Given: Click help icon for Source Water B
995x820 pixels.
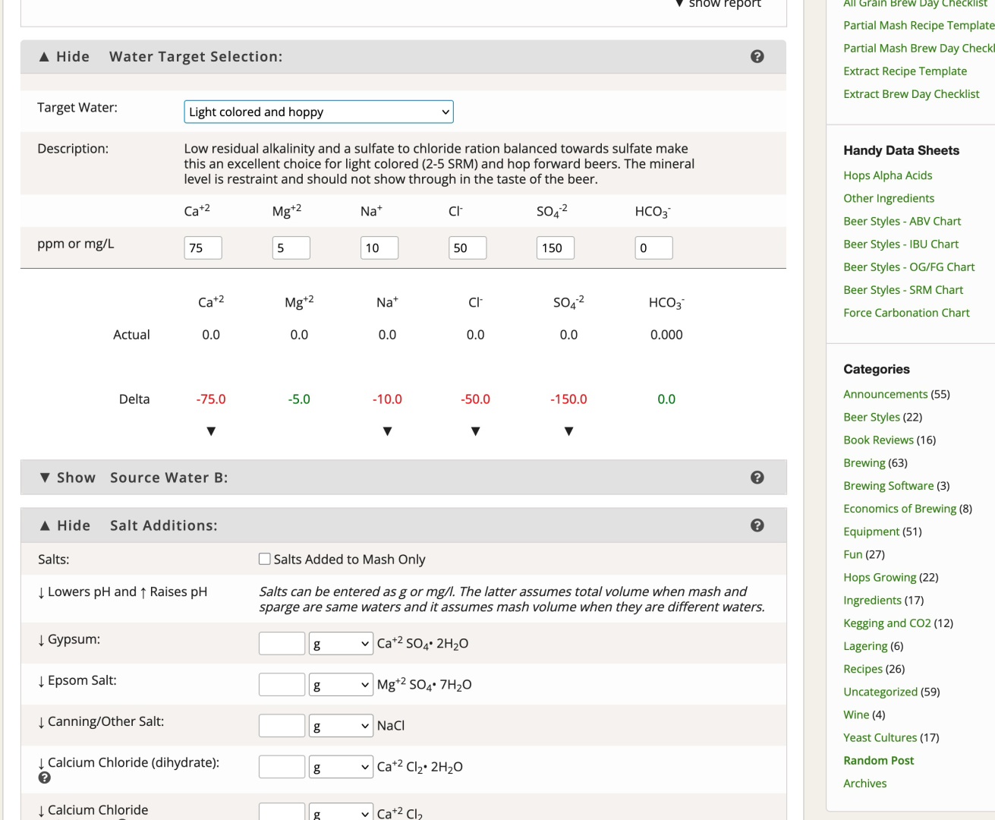Looking at the screenshot, I should click(757, 478).
